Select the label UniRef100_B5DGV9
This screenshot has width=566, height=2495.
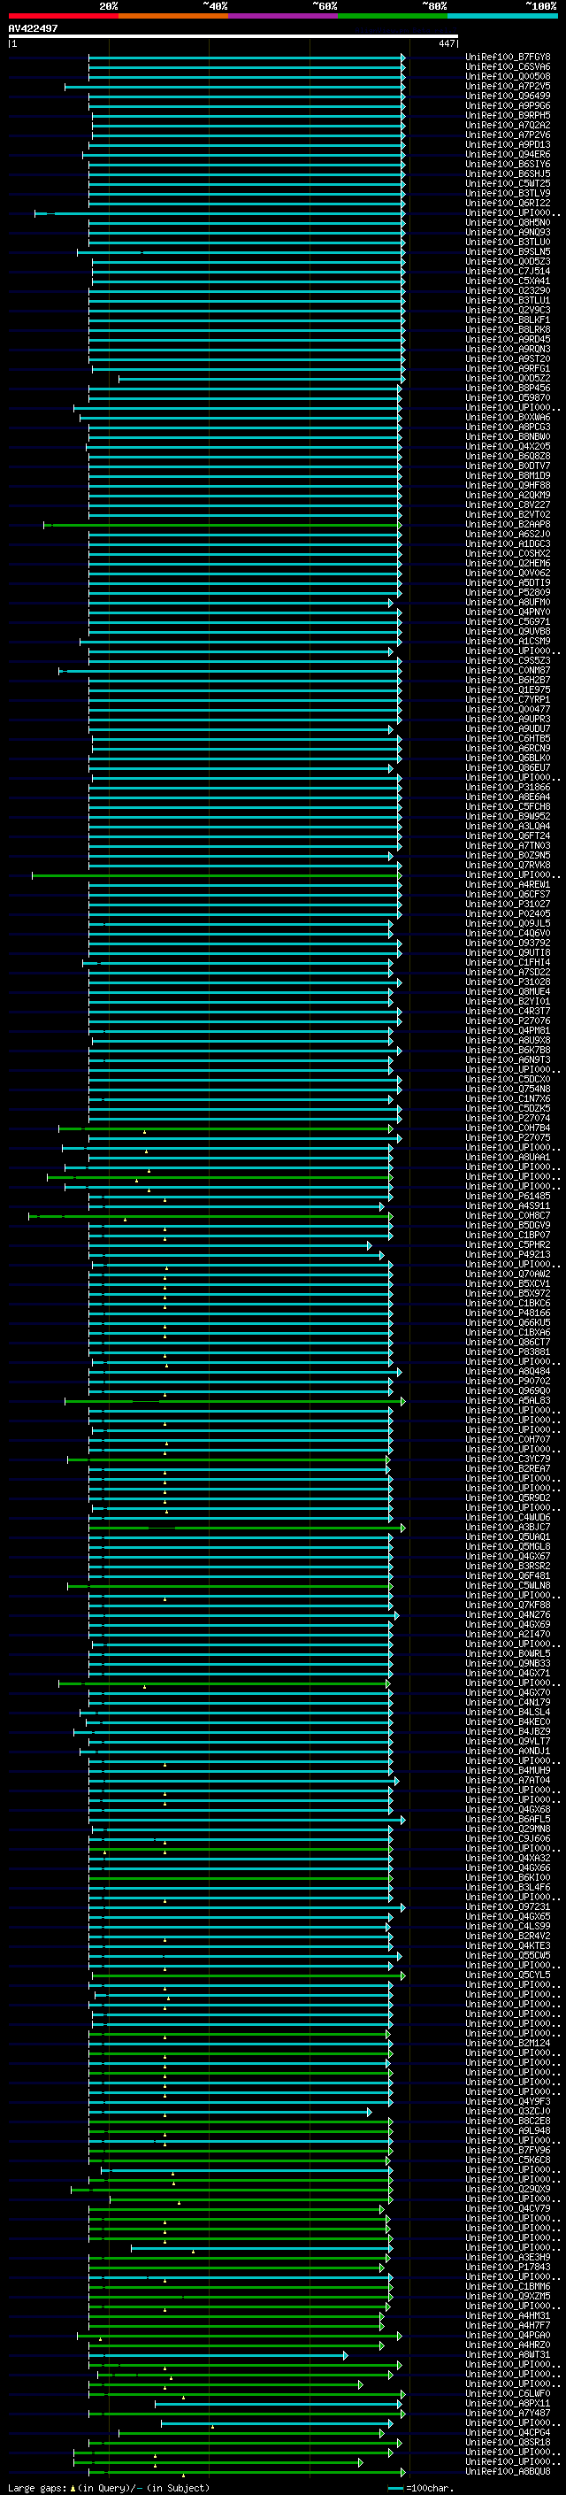click(x=508, y=1226)
